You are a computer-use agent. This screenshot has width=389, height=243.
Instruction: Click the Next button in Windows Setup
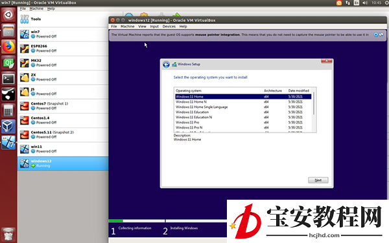tap(318, 180)
